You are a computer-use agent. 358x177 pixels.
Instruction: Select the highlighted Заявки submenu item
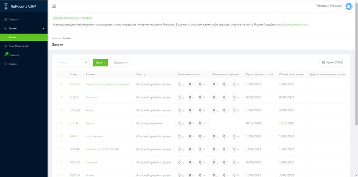click(24, 37)
